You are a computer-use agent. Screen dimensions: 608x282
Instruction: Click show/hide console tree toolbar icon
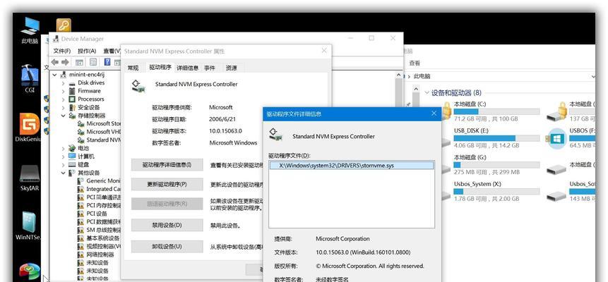pos(79,62)
